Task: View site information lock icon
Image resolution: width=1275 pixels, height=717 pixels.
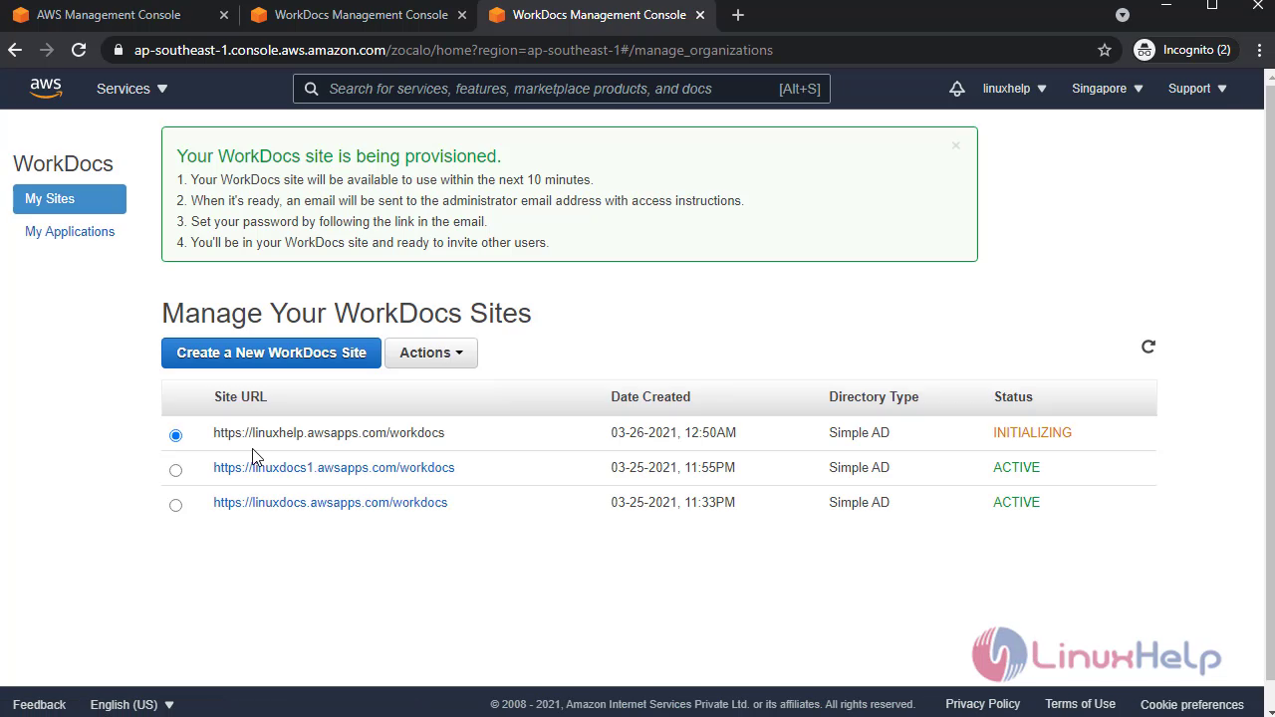Action: 119,50
